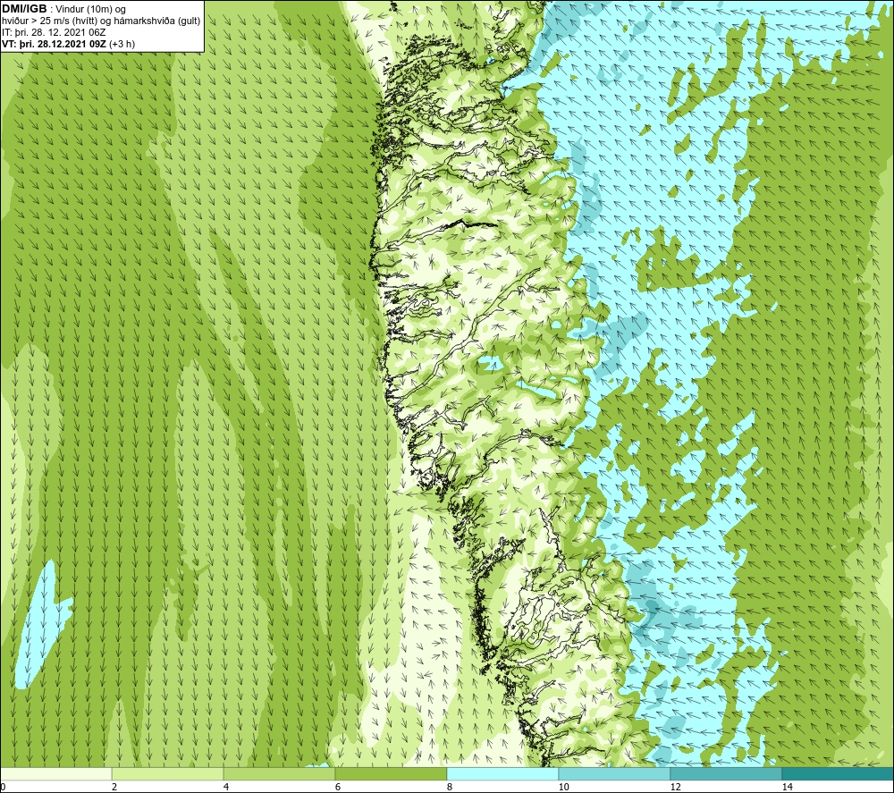Click the legend scale number '0'
This screenshot has width=894, height=793.
click(x=3, y=787)
